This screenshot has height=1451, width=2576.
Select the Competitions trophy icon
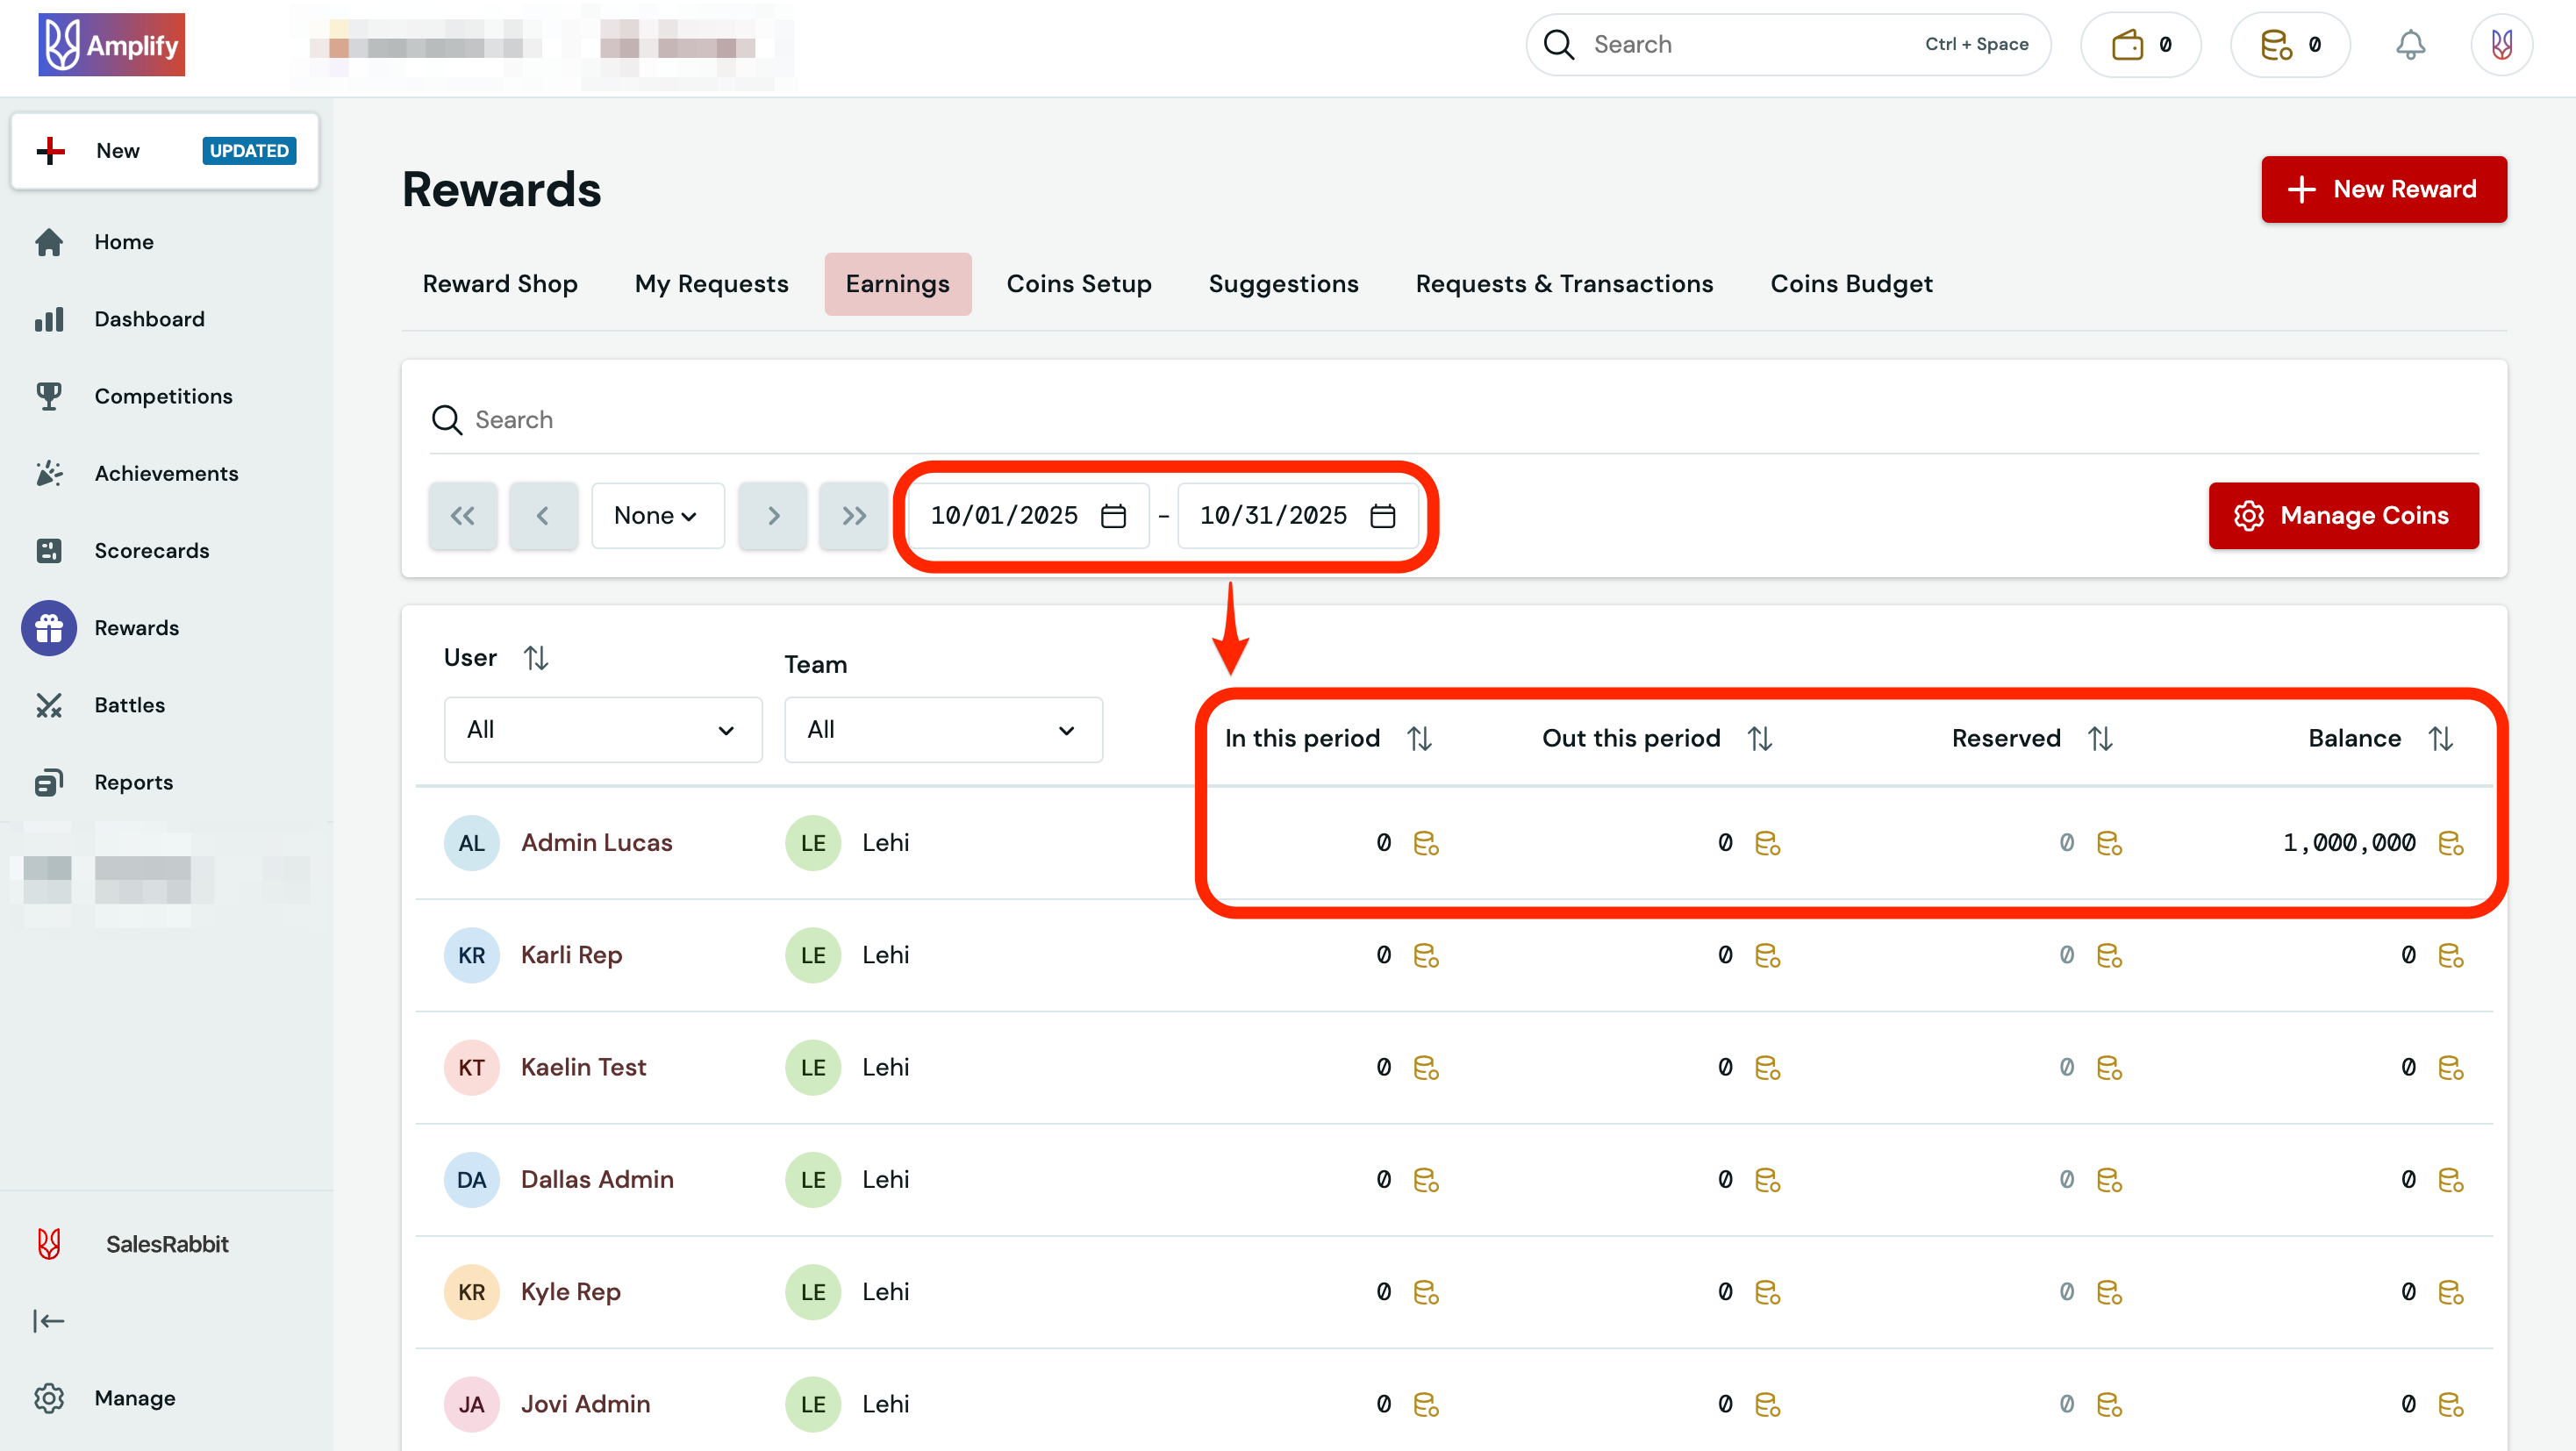(x=49, y=396)
